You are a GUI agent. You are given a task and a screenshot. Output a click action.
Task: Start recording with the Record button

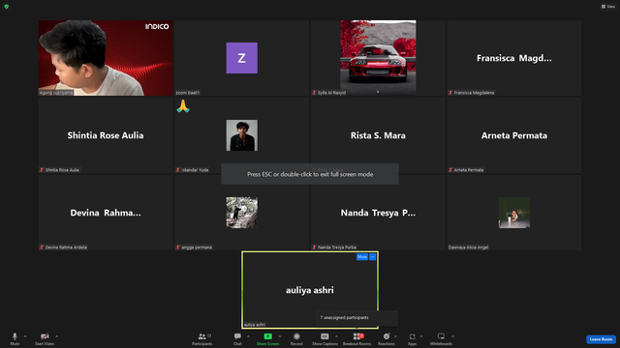(x=296, y=338)
